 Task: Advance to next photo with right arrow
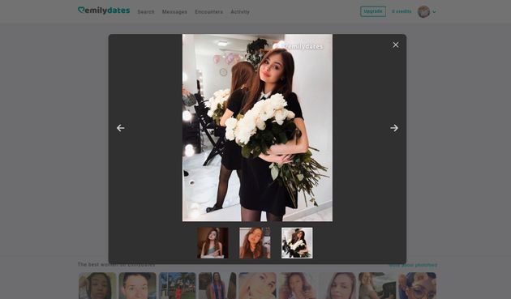coord(394,128)
